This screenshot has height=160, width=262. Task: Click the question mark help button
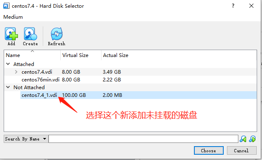pyautogui.click(x=233, y=6)
